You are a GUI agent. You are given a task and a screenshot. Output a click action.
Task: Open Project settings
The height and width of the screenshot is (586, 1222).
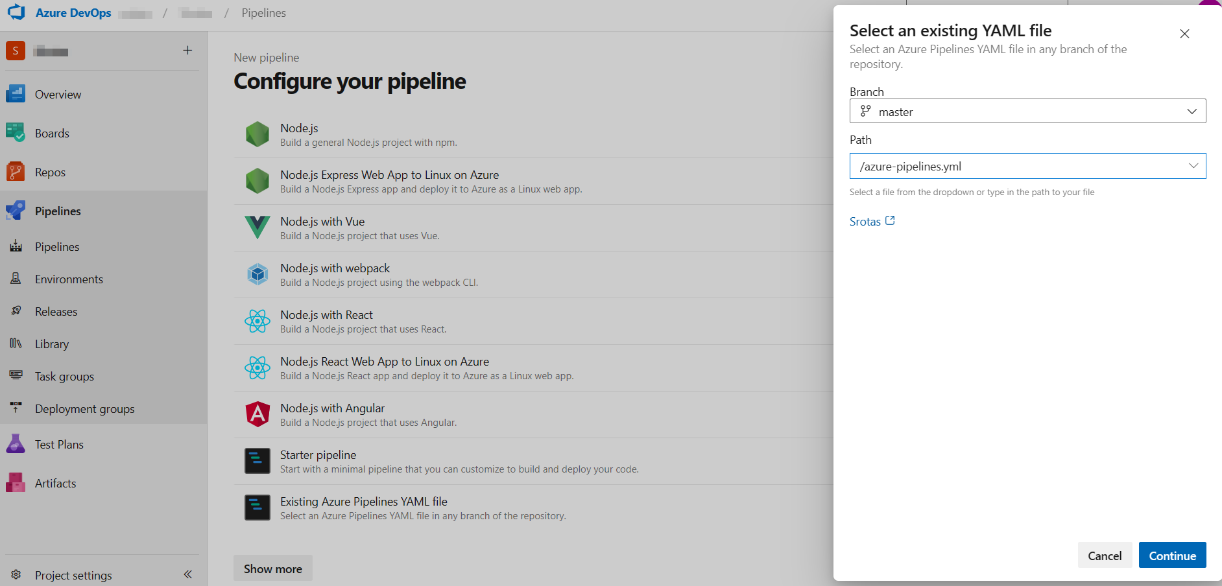pyautogui.click(x=73, y=575)
